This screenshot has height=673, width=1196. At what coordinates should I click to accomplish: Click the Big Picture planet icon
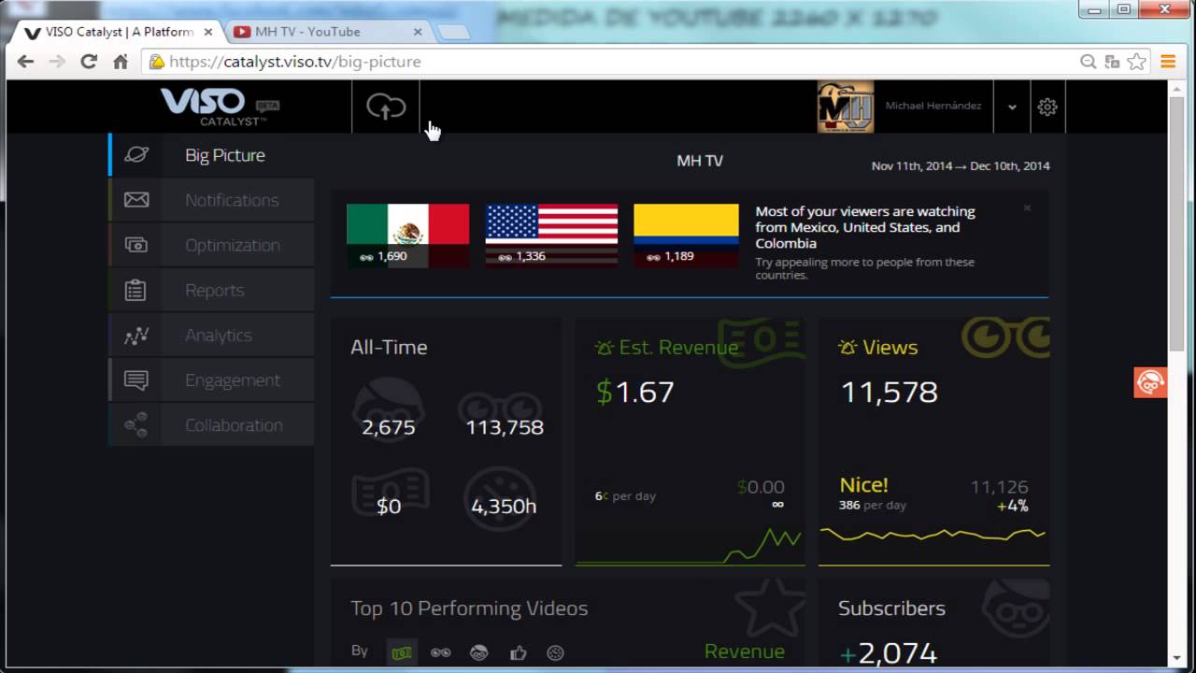click(136, 155)
